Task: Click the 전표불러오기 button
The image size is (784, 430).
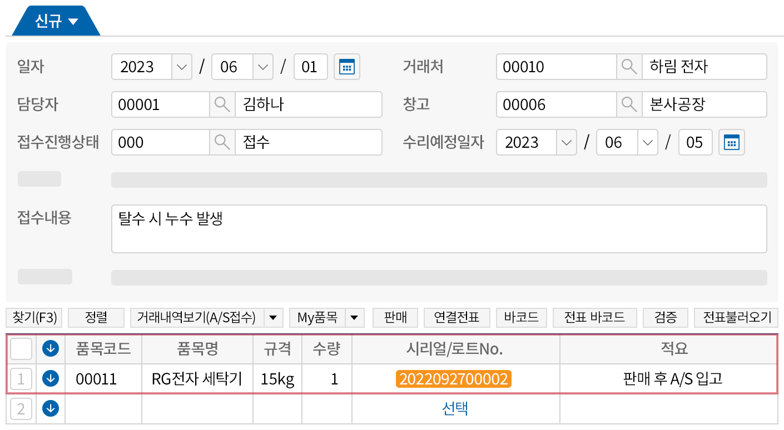Action: pyautogui.click(x=737, y=318)
